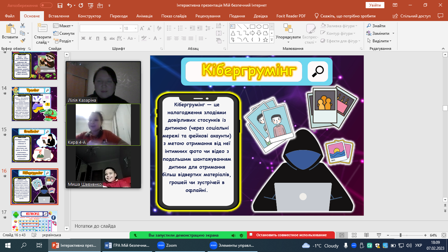Click Остановить совместное использование button
Screen dimensions: 448x252
point(291,235)
